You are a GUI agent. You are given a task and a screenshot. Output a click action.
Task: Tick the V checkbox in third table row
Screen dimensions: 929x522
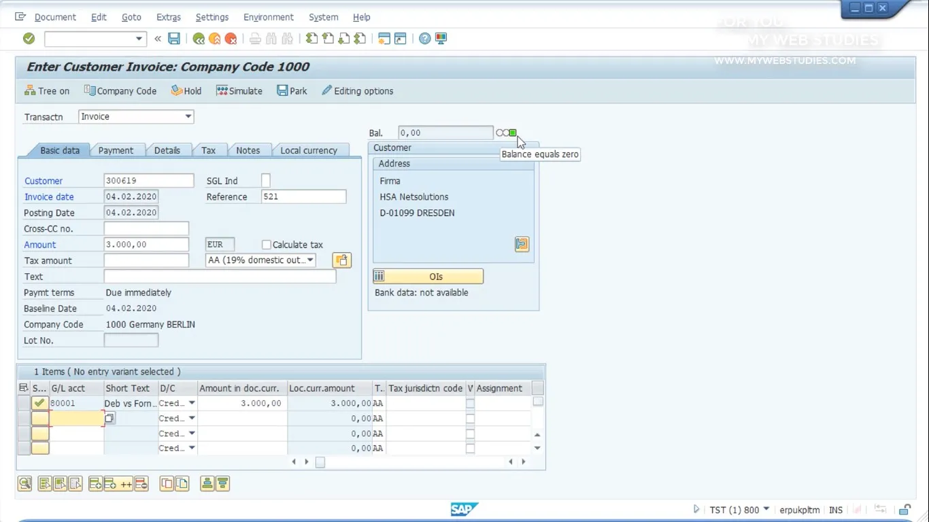tap(470, 434)
